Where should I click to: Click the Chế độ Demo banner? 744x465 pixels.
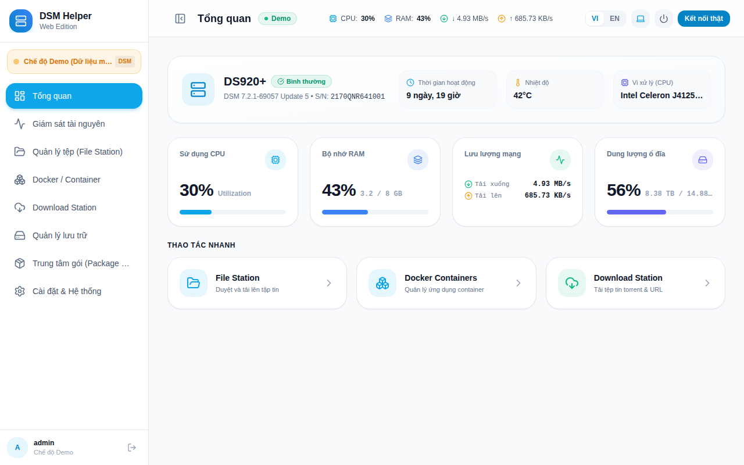pos(74,62)
